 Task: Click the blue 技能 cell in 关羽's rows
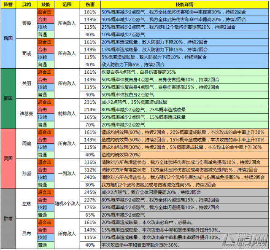[x=46, y=87]
